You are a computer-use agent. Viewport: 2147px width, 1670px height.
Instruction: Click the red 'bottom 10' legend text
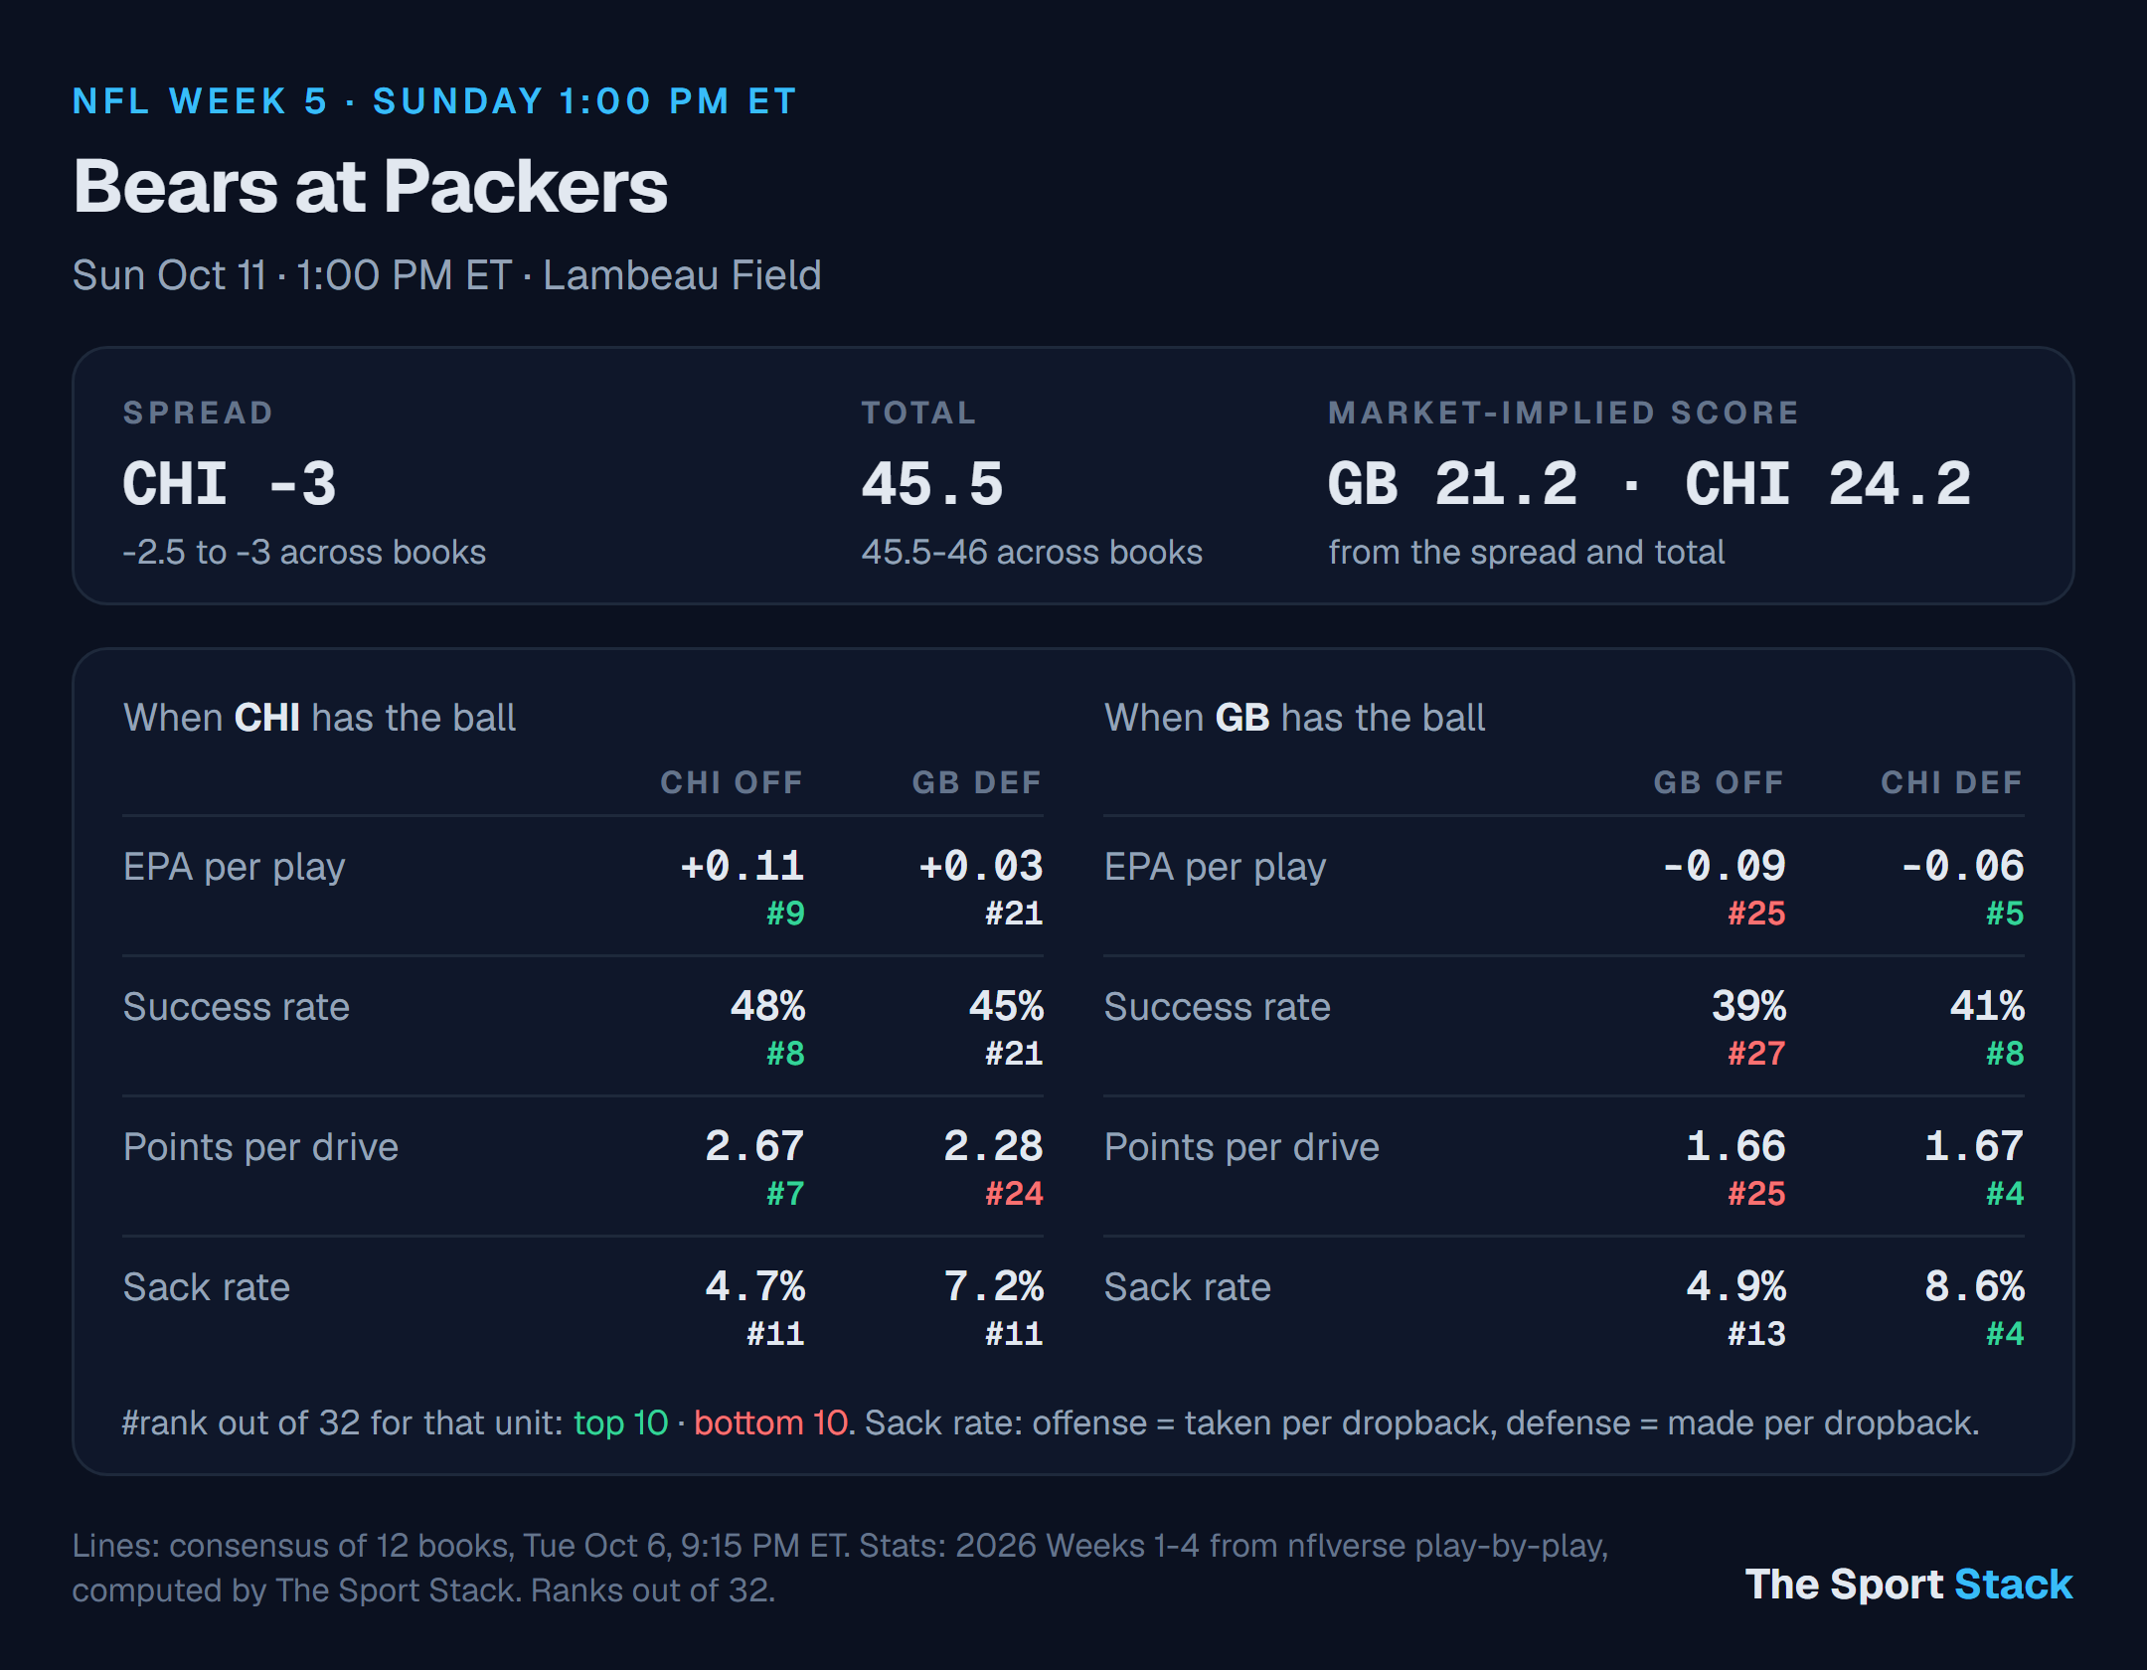(771, 1422)
